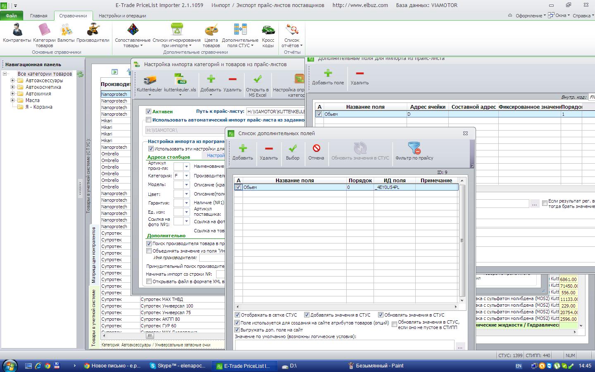Expand the Автоаксессуары category
Image resolution: width=595 pixels, height=372 pixels.
[x=12, y=81]
